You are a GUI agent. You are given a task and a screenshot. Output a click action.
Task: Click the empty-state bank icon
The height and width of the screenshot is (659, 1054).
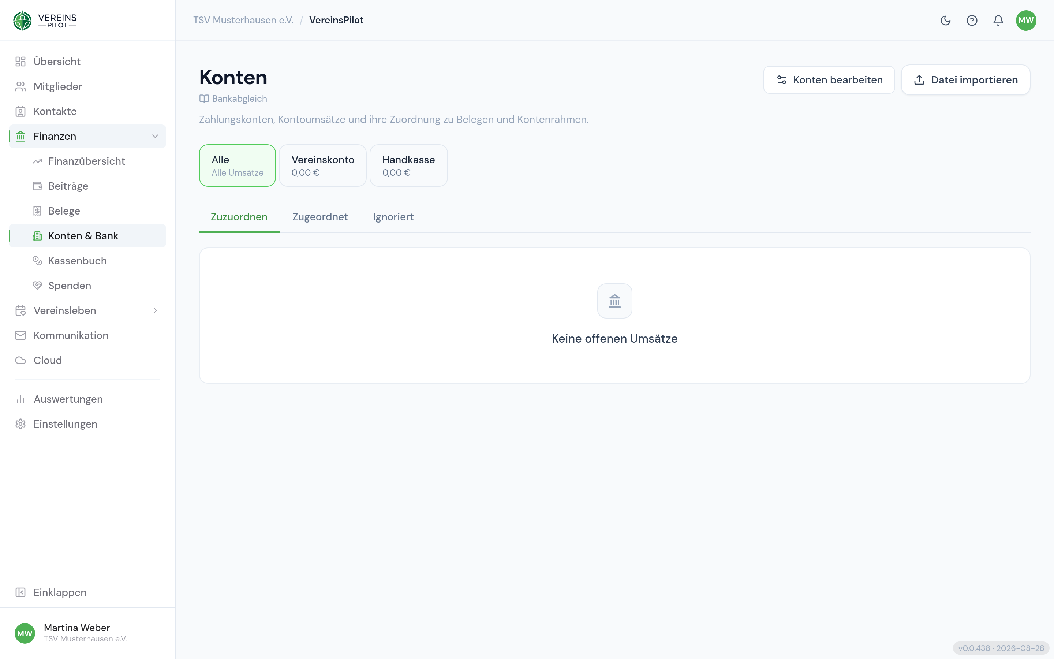click(614, 301)
